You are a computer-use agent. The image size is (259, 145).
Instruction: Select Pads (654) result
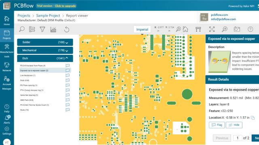click(25, 81)
